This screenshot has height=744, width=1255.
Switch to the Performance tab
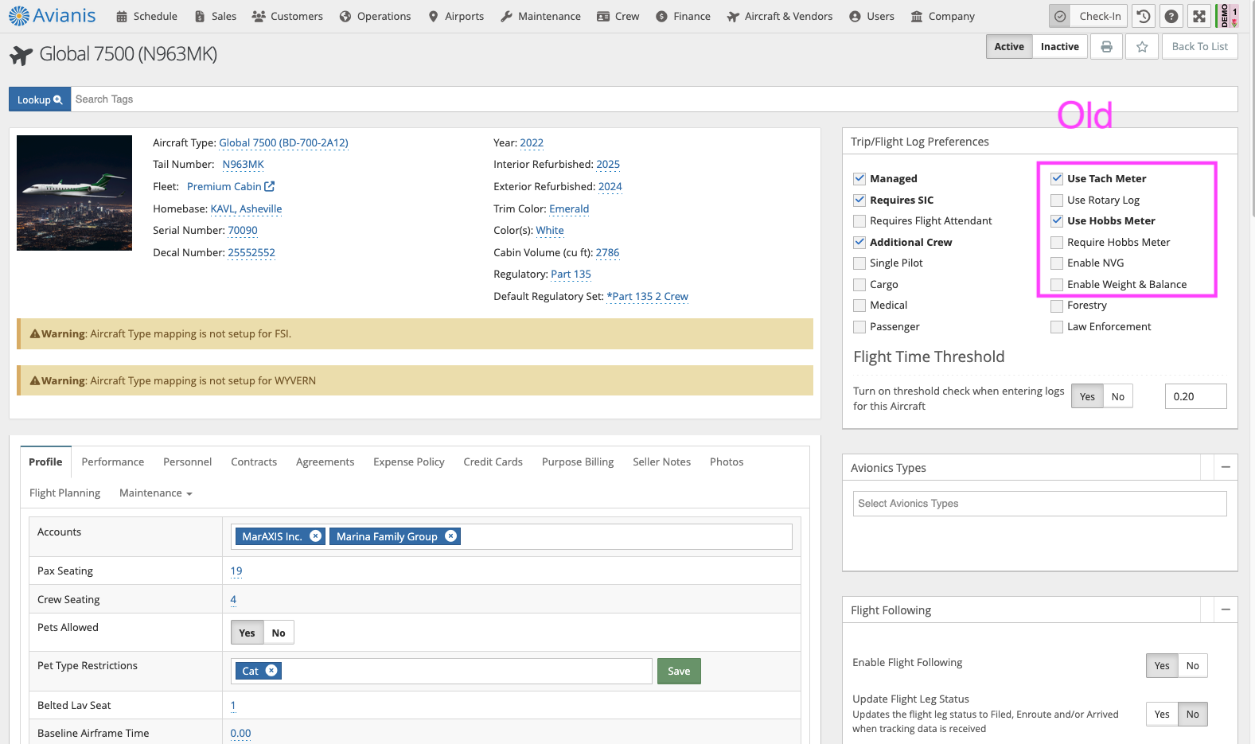click(x=113, y=462)
